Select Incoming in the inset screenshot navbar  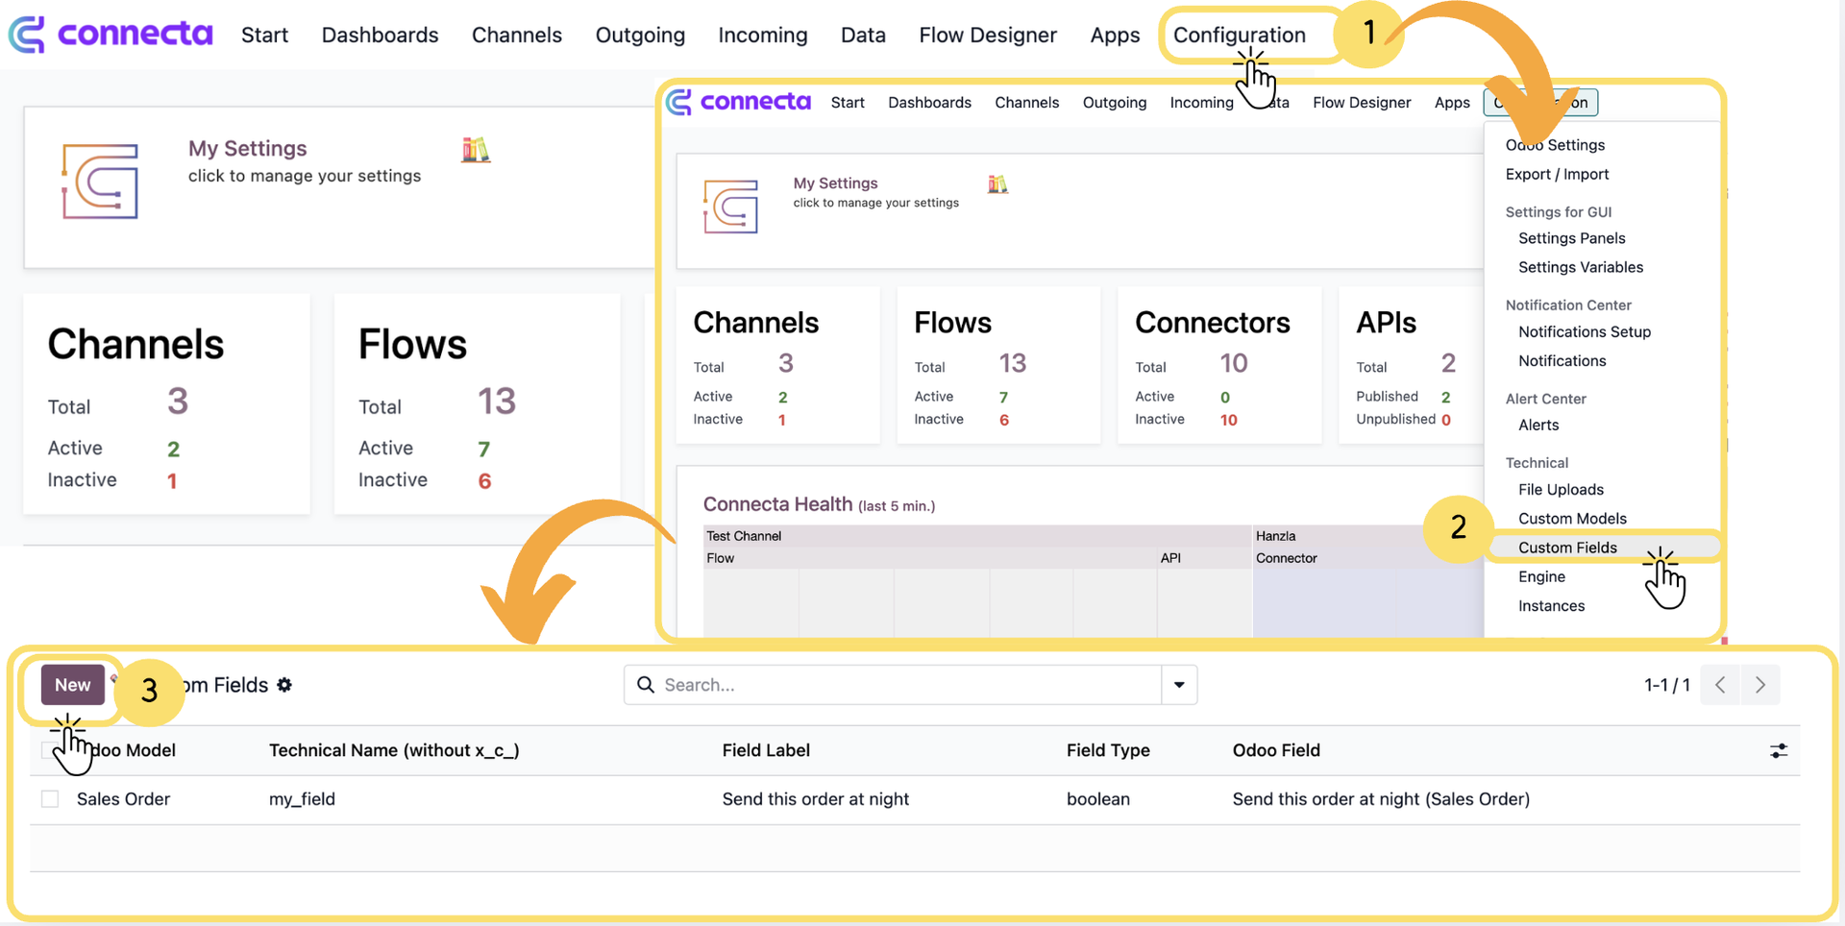tap(1201, 103)
